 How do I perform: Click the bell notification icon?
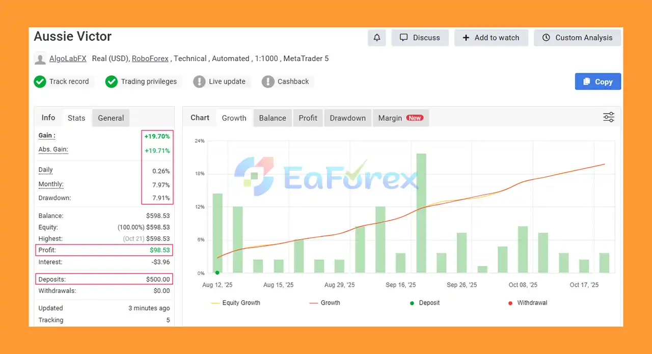[x=377, y=38]
